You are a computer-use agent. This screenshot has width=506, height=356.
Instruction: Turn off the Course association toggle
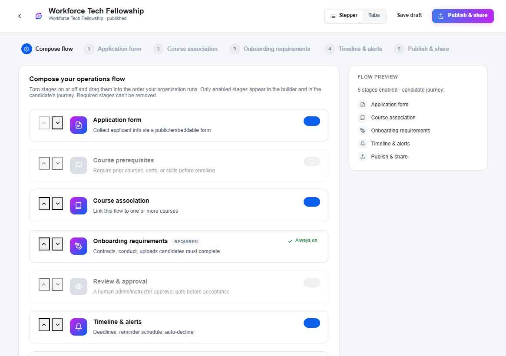pos(312,202)
